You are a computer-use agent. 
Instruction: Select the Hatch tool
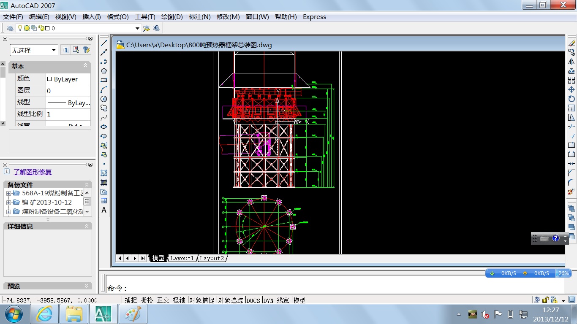pos(104,173)
